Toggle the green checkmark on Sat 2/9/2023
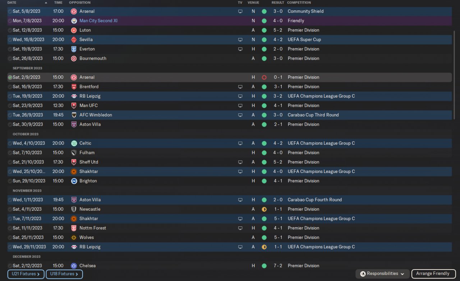460x281 pixels. pos(10,77)
